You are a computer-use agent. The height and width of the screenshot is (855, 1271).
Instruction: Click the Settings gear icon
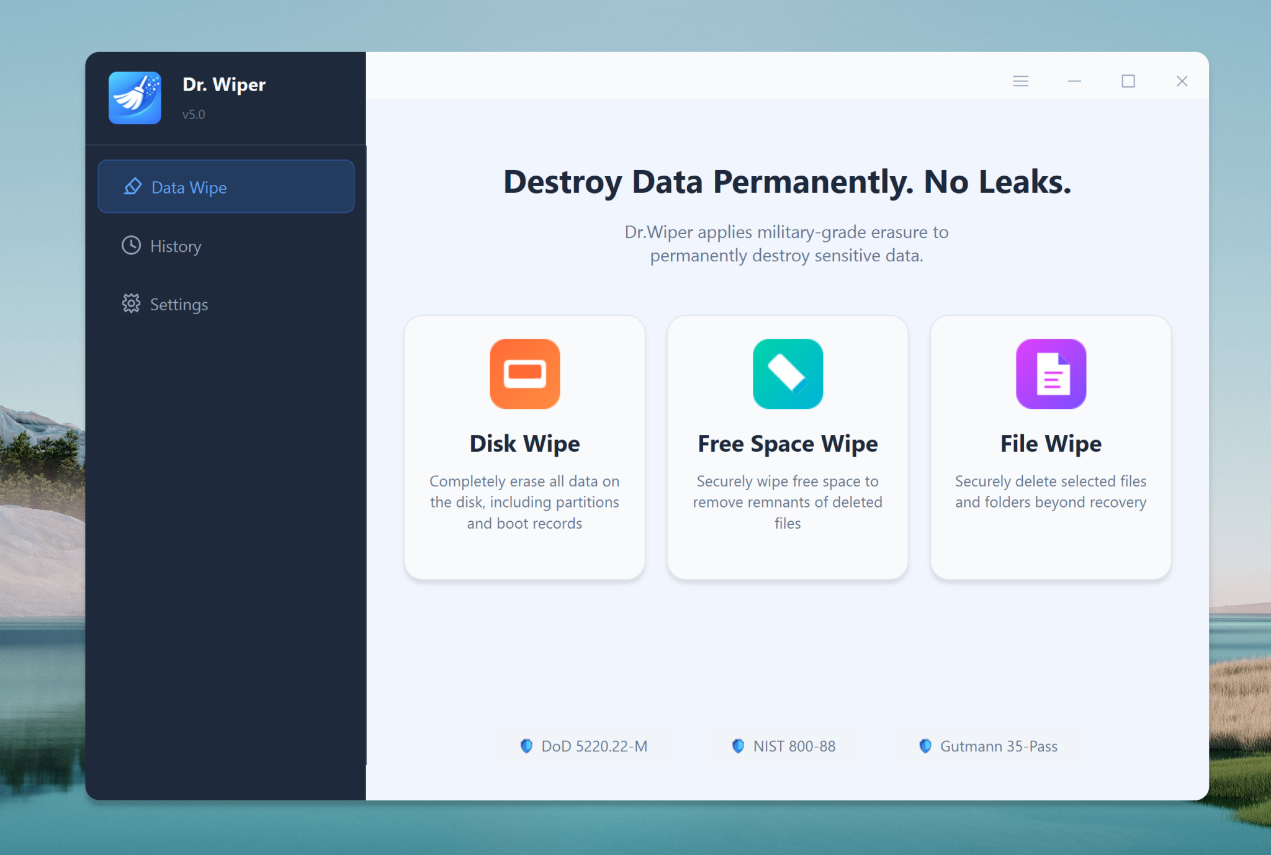click(x=131, y=303)
